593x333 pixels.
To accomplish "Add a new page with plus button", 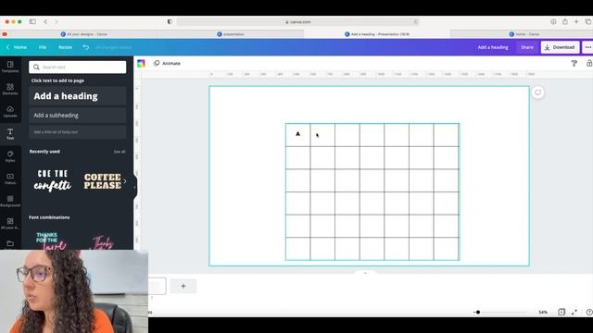I will (x=183, y=286).
